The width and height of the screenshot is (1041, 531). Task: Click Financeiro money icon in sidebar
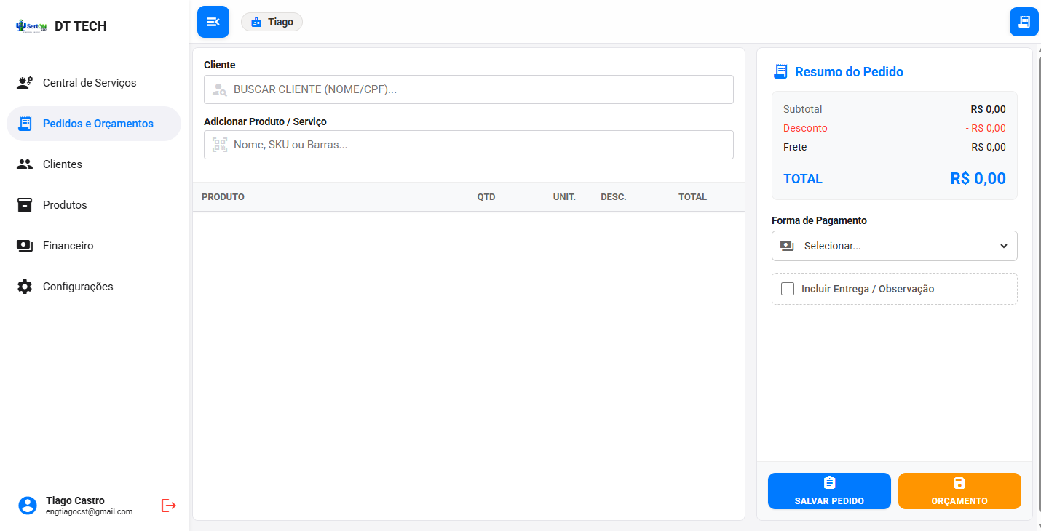pos(25,246)
